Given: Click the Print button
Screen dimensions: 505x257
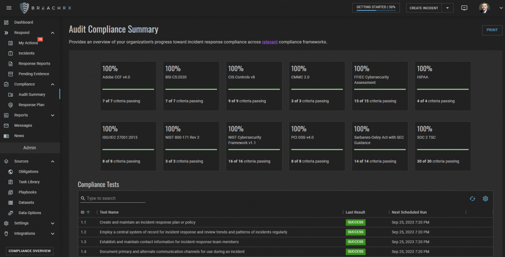Looking at the screenshot, I should 492,30.
